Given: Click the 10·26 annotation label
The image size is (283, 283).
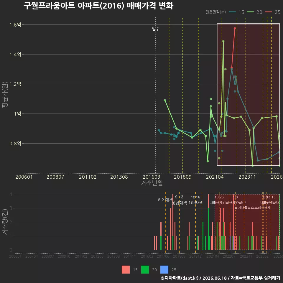Looking at the screenshot, I should pos(219,197).
